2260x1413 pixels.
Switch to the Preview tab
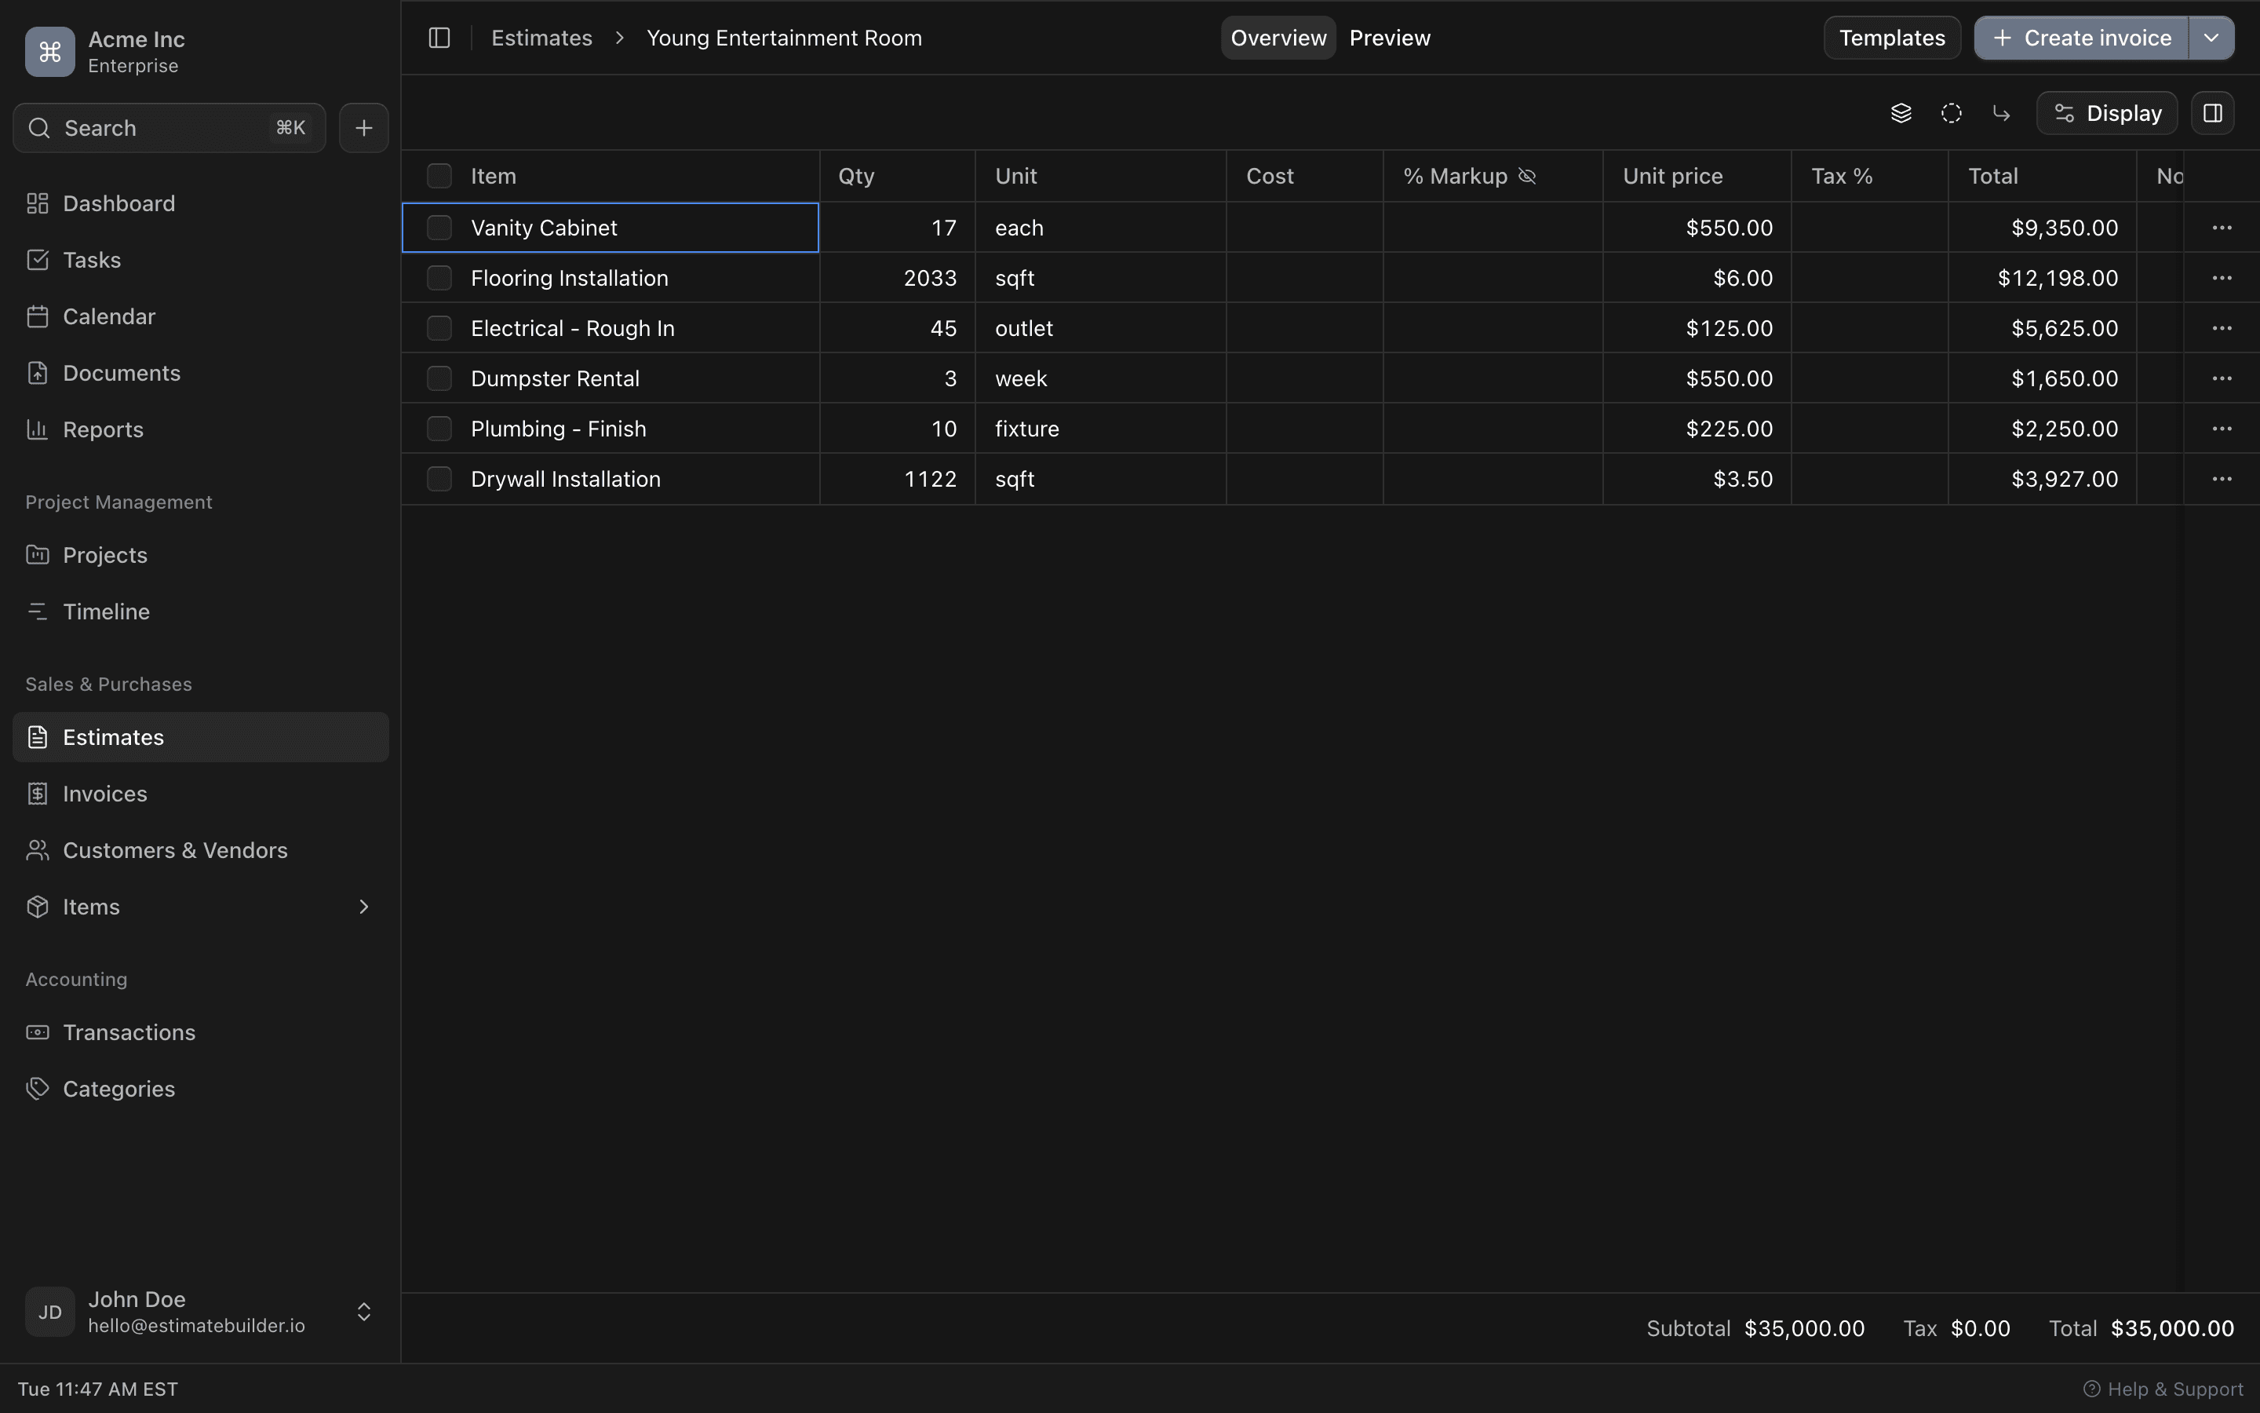coord(1391,38)
